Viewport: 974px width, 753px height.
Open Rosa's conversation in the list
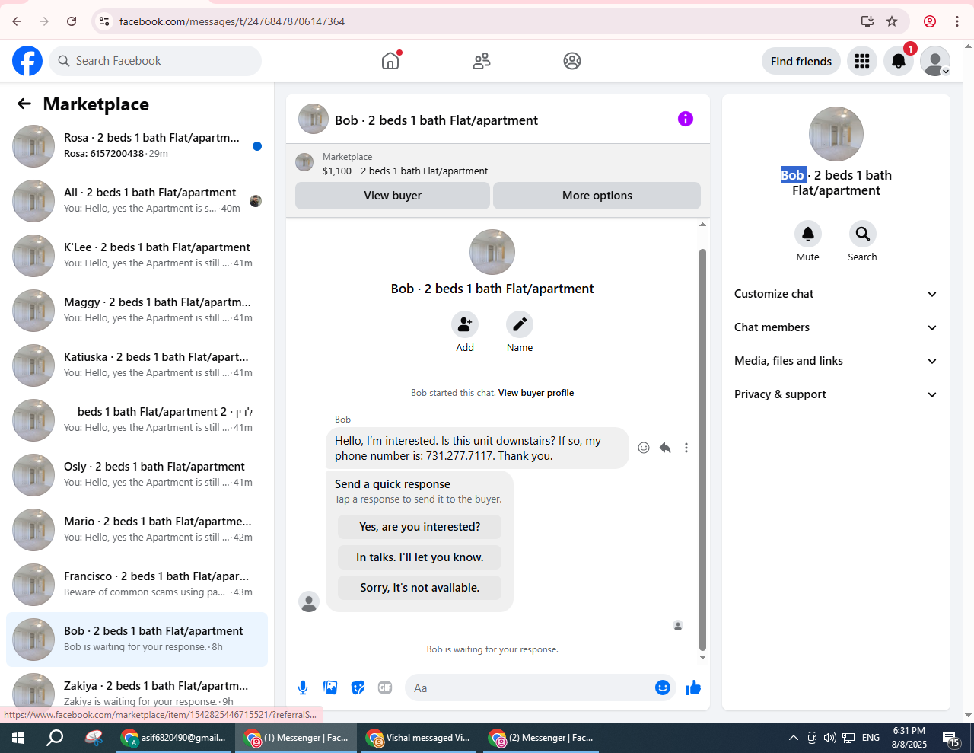click(x=137, y=146)
